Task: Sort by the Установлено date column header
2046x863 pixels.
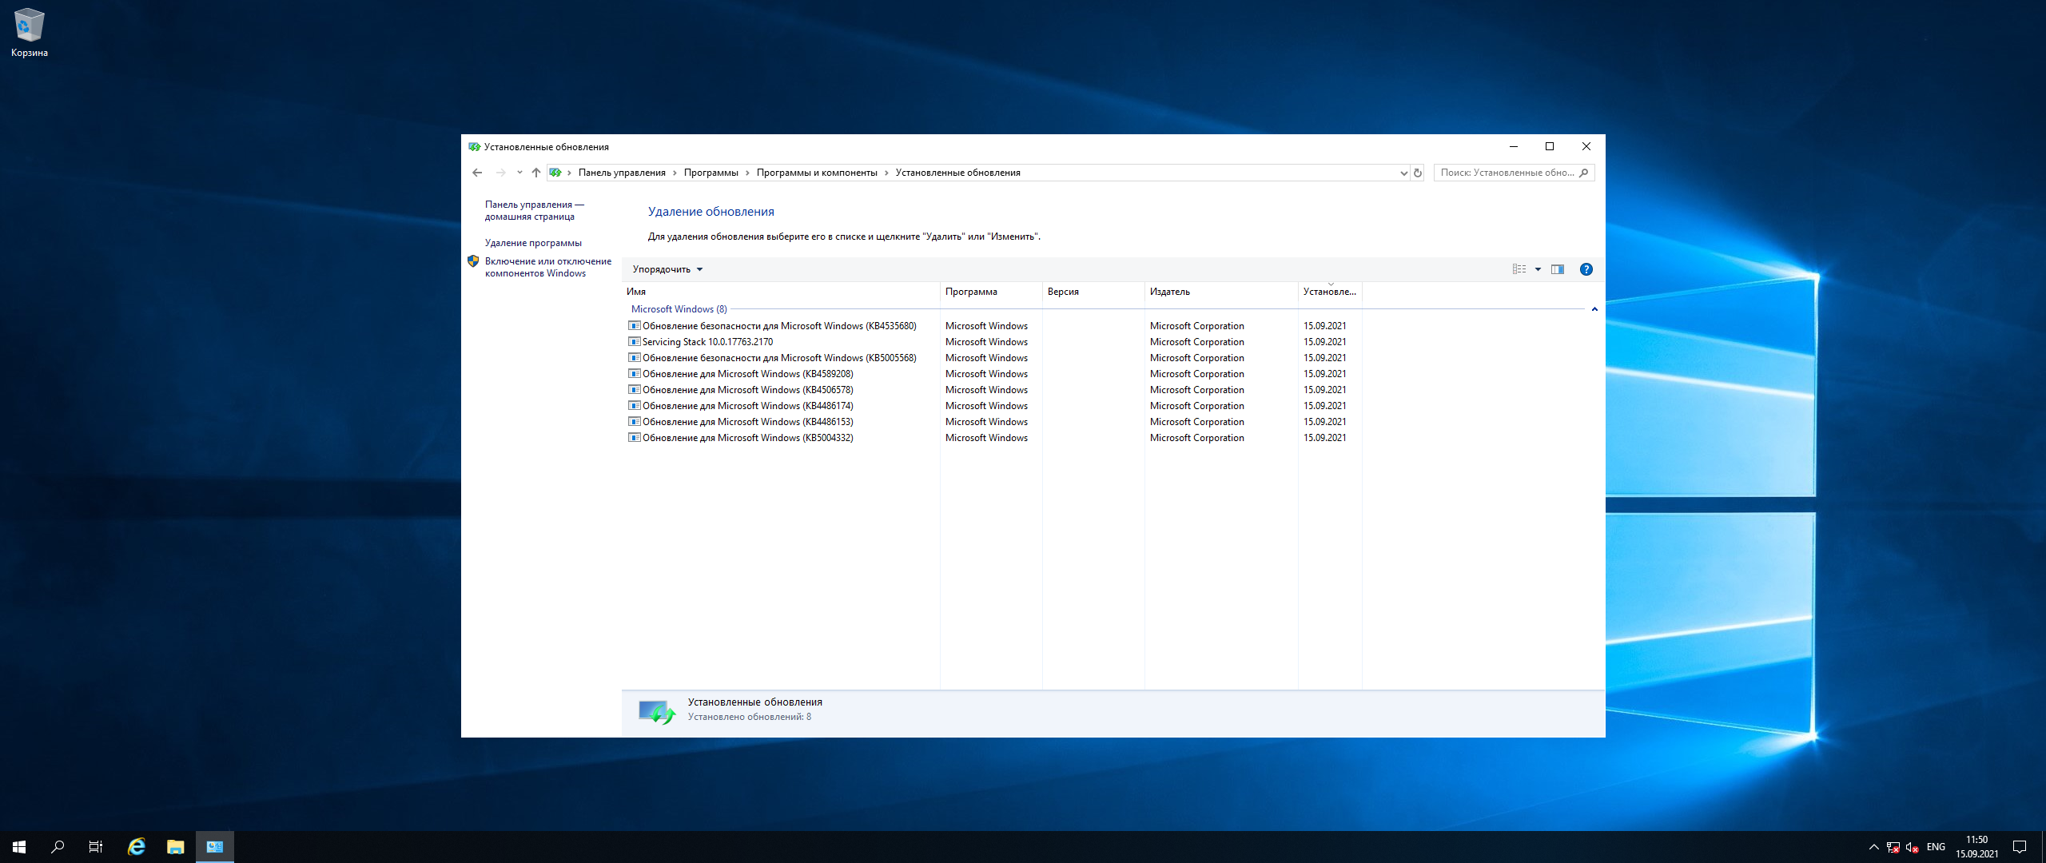Action: (1330, 292)
